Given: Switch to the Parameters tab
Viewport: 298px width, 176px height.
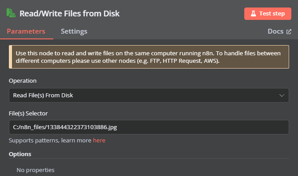Looking at the screenshot, I should pos(26,31).
